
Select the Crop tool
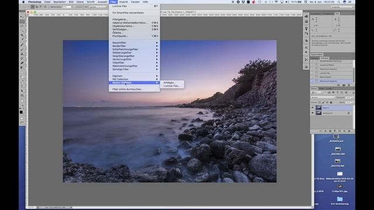(22, 35)
